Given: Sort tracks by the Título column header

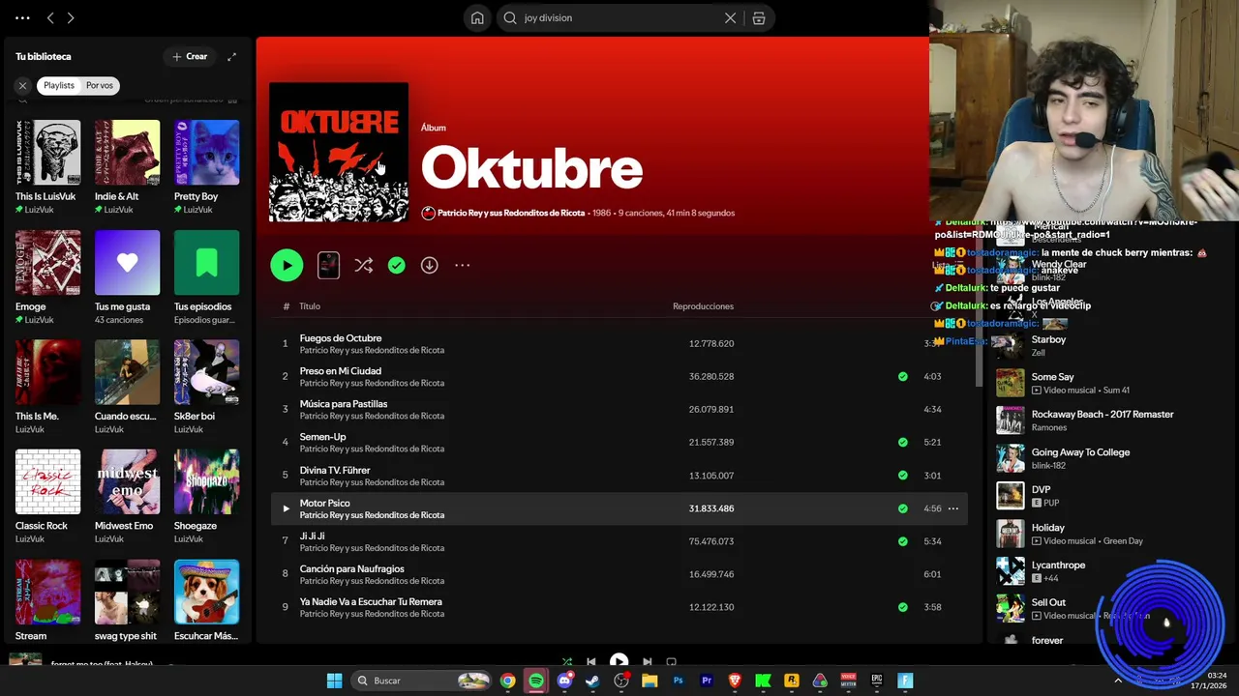Looking at the screenshot, I should point(310,306).
